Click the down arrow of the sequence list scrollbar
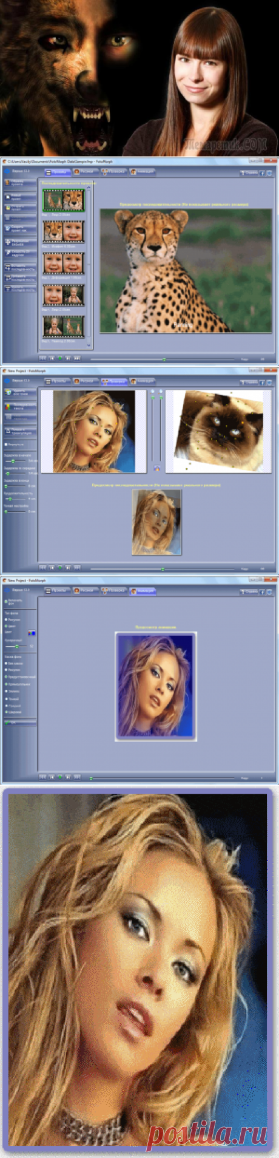 (90, 346)
